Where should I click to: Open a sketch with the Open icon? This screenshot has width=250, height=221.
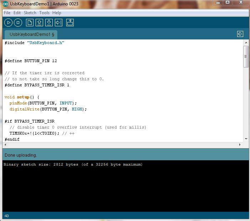[x=39, y=23]
